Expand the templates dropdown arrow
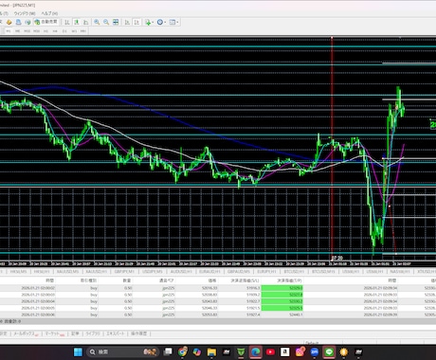This screenshot has width=436, height=360. (x=177, y=22)
